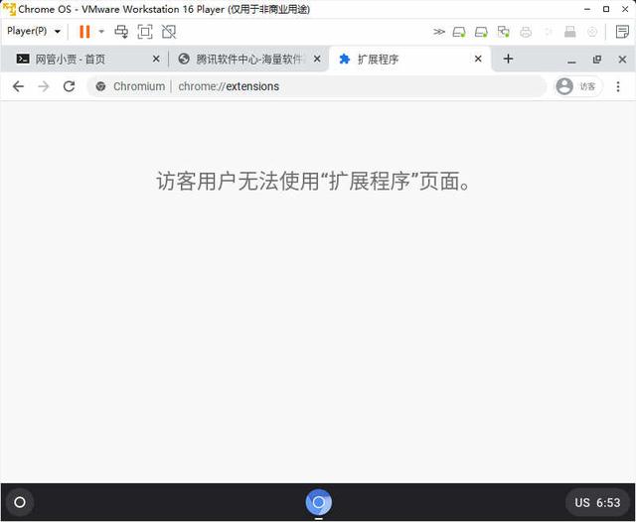Image resolution: width=636 pixels, height=522 pixels.
Task: Go forward in browser history
Action: [44, 86]
